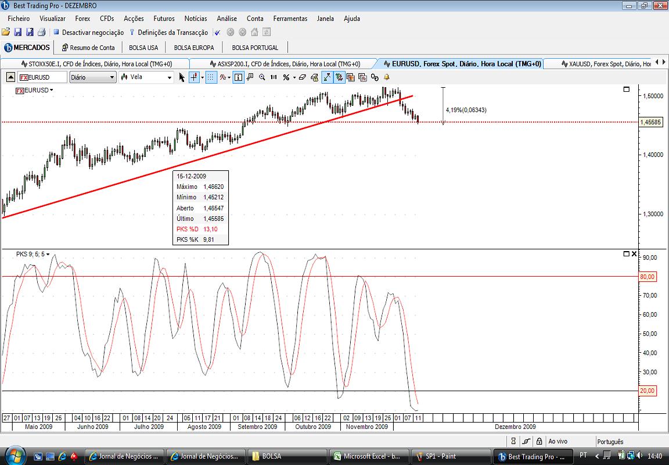This screenshot has width=669, height=465.
Task: Maximize the EURUSD price chart pane
Action: pyautogui.click(x=627, y=90)
